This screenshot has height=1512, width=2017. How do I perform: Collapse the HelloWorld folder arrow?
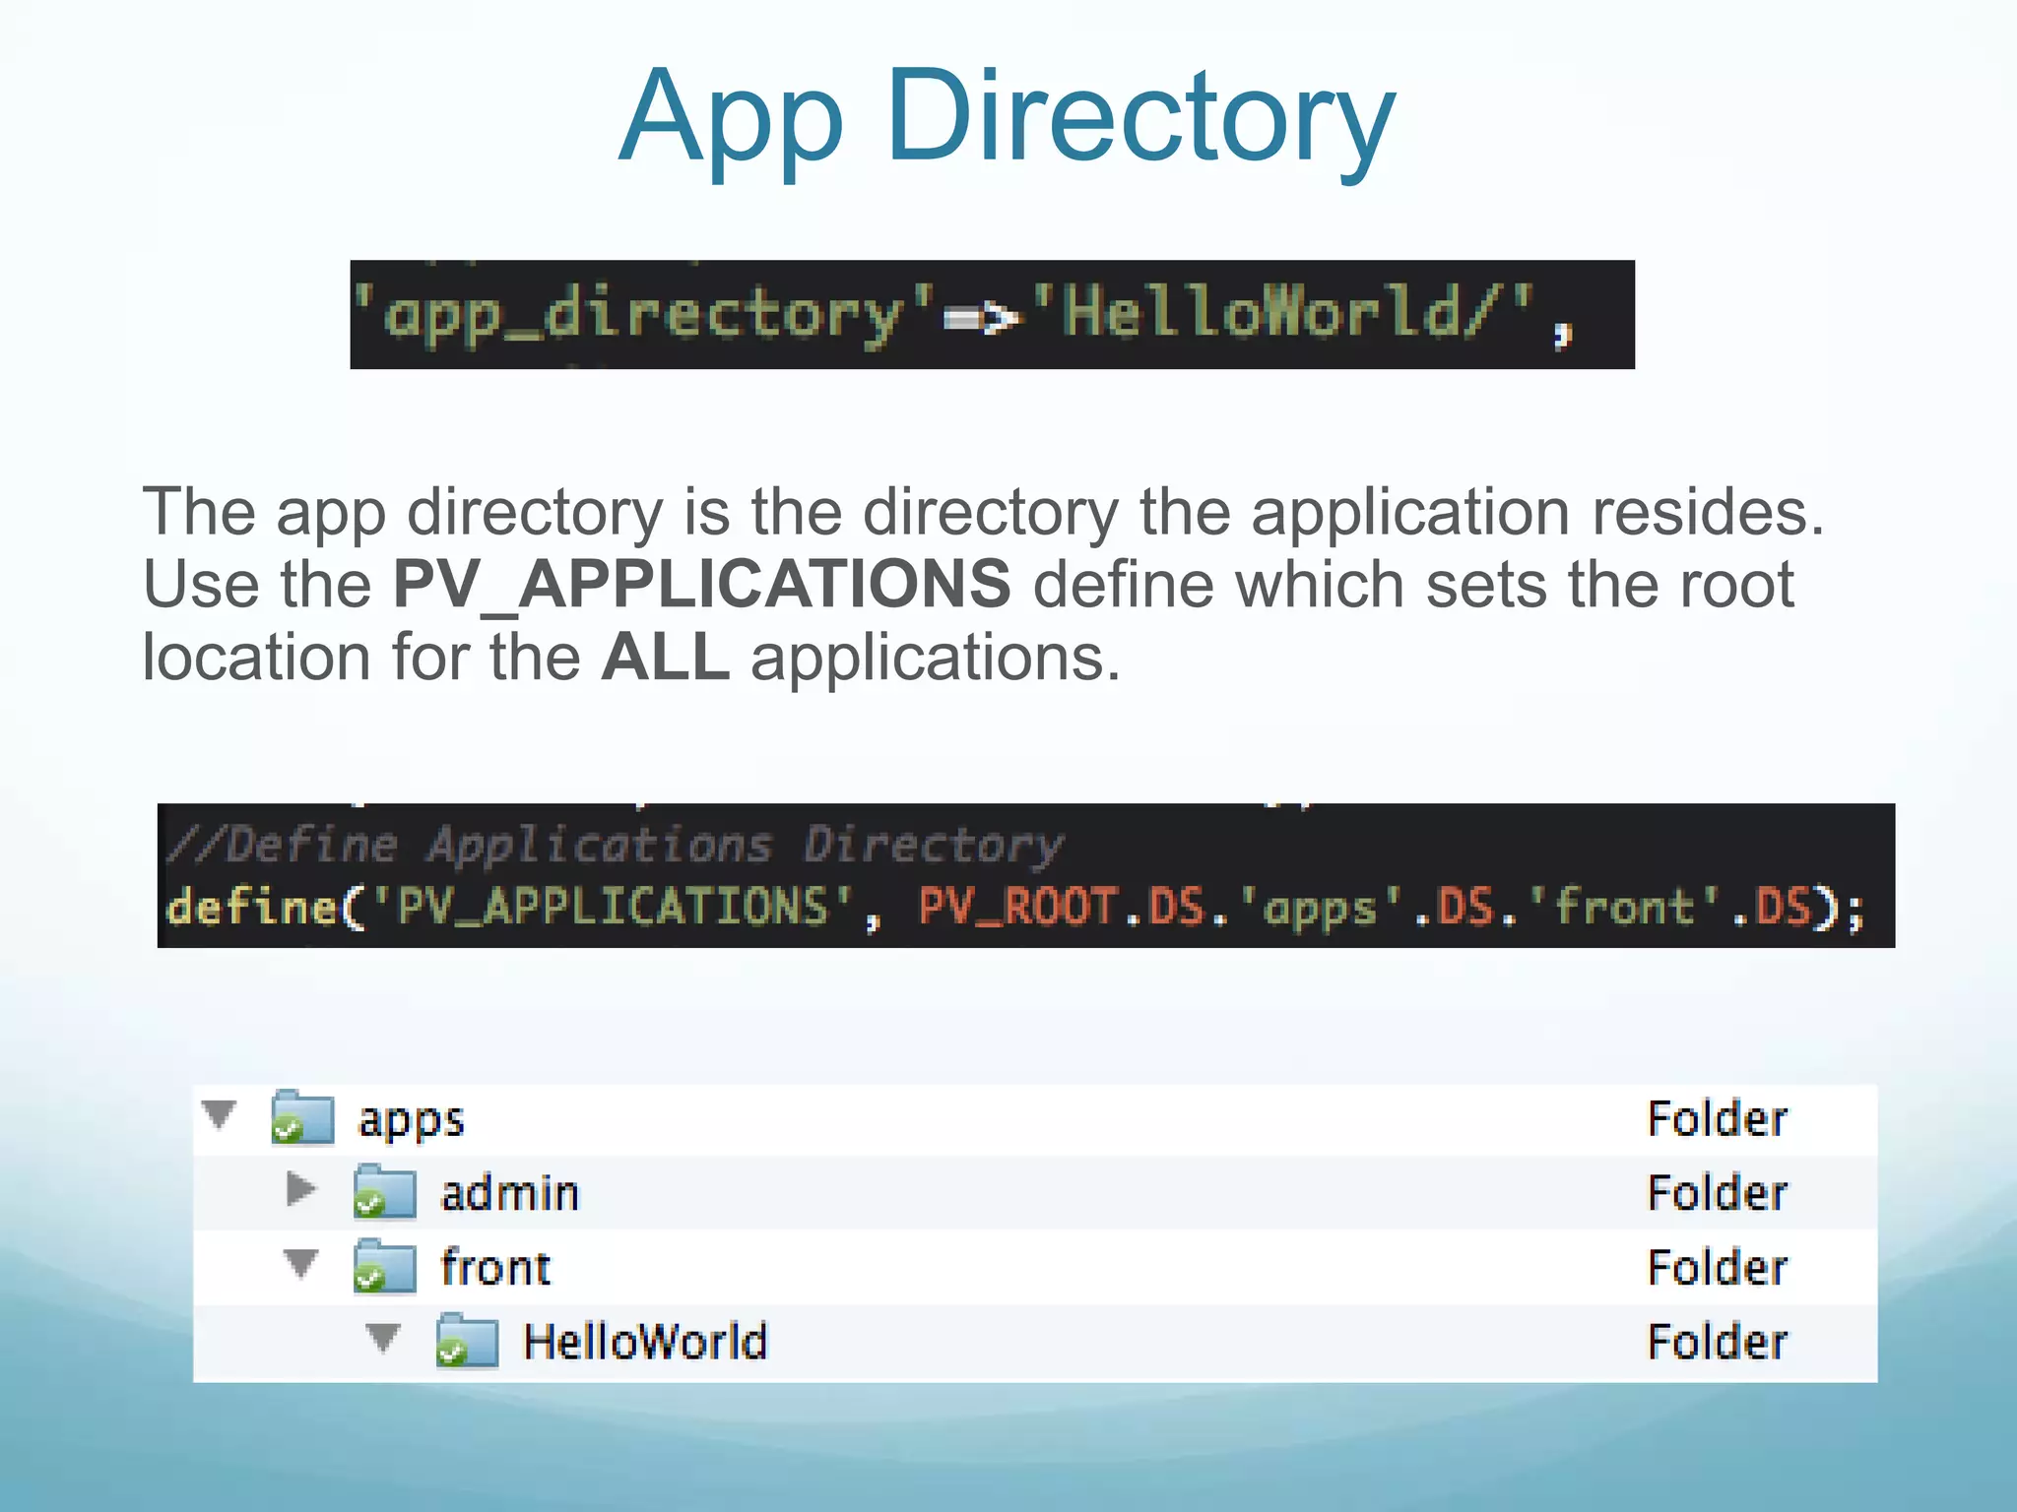[383, 1337]
